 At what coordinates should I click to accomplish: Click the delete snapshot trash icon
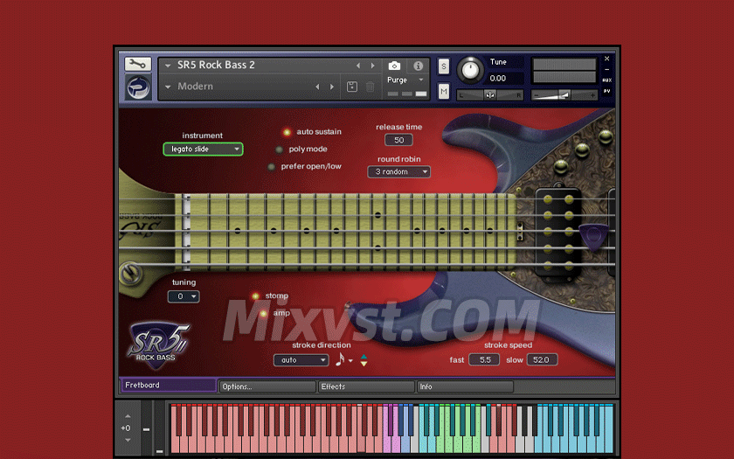click(370, 87)
